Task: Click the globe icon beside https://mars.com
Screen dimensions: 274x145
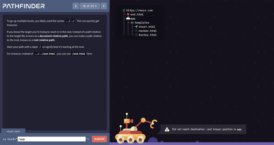Action: [124, 10]
